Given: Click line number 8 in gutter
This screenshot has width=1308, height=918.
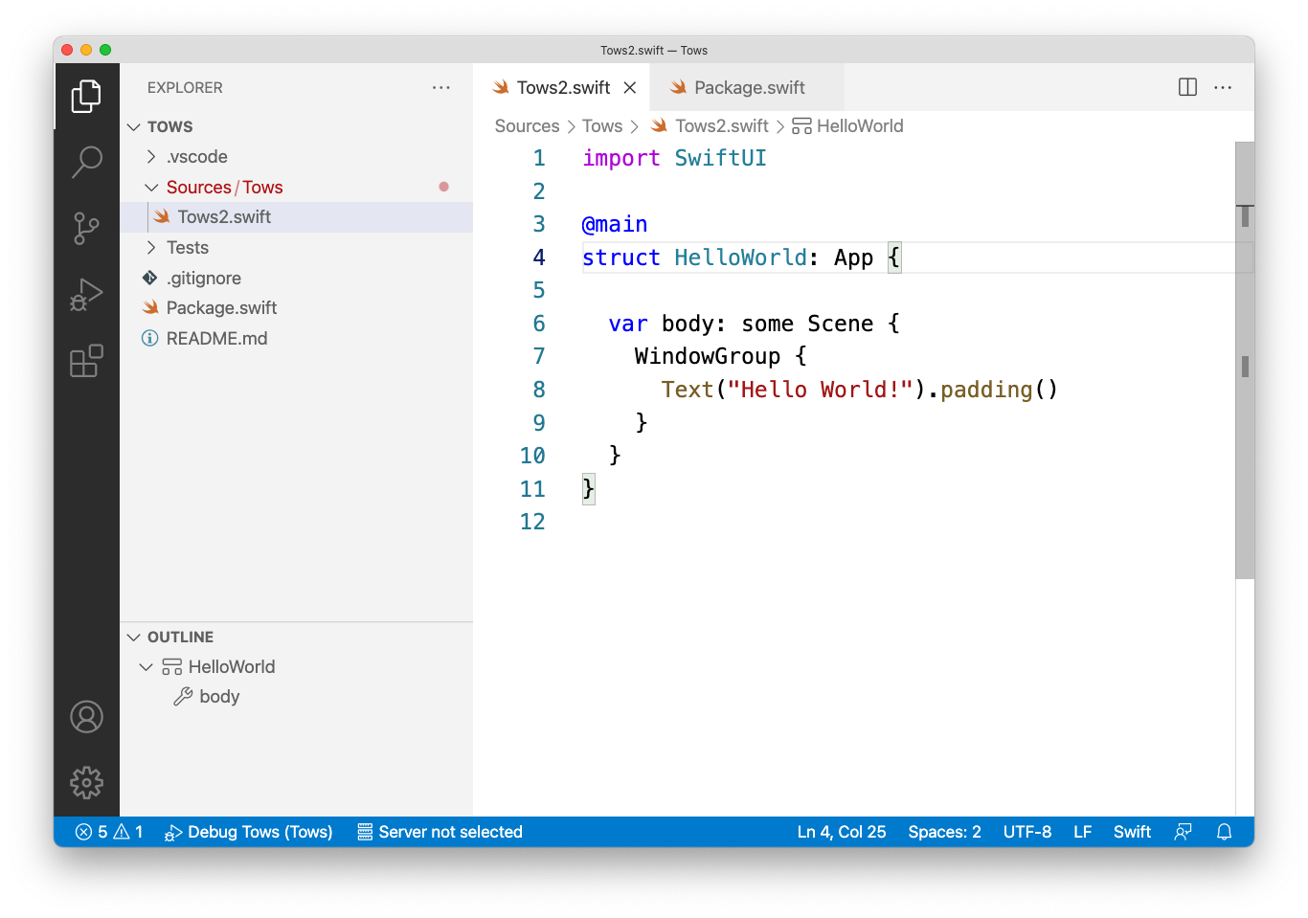Looking at the screenshot, I should tap(539, 390).
